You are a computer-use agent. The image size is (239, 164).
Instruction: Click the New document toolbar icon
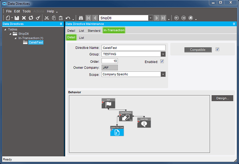8,18
